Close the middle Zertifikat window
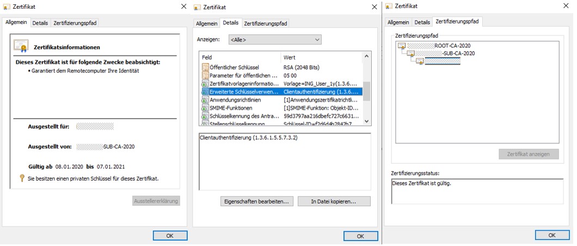This screenshot has width=577, height=246. click(375, 7)
